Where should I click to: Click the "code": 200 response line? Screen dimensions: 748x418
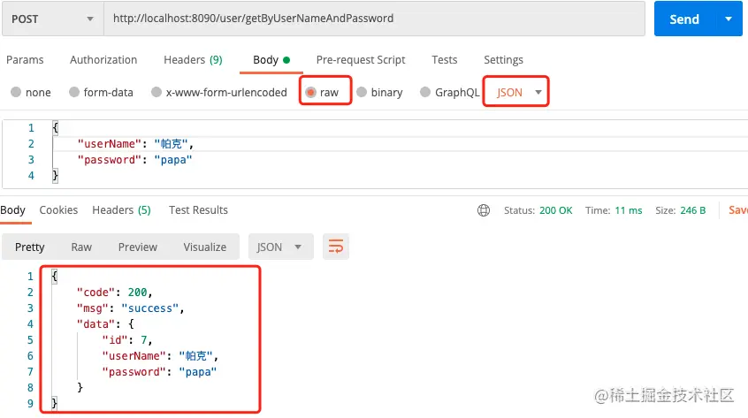(x=114, y=293)
